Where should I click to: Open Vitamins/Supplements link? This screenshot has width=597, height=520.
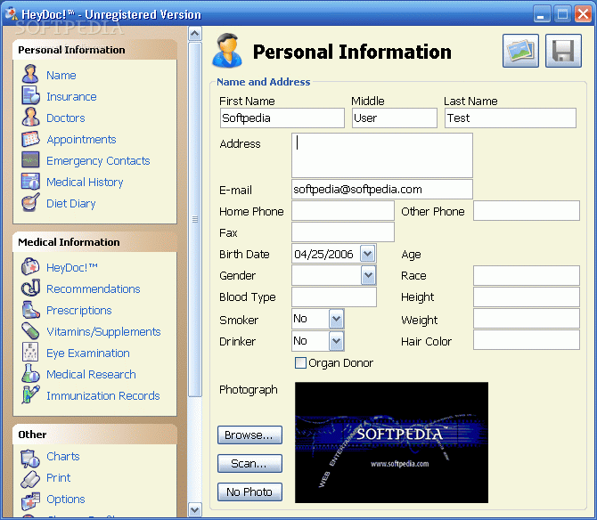pyautogui.click(x=103, y=332)
